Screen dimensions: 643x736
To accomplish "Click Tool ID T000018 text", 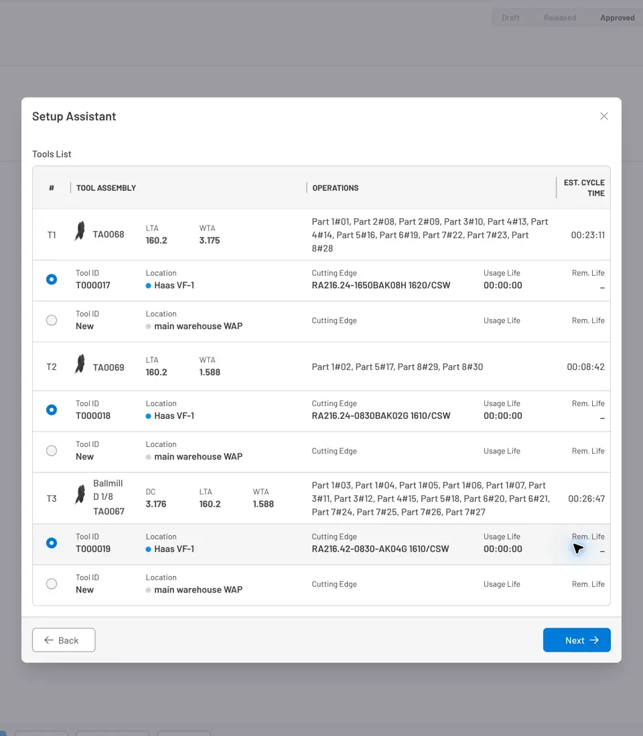I will pos(93,416).
